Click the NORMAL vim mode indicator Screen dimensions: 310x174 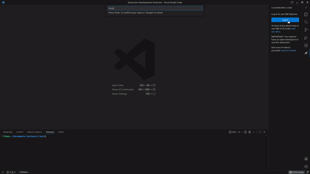(24, 172)
